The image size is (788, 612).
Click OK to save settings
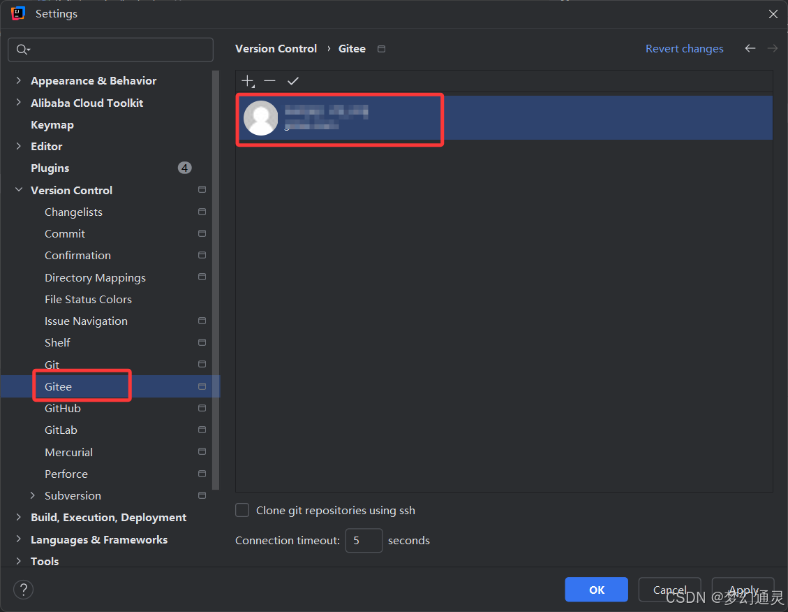coord(597,590)
